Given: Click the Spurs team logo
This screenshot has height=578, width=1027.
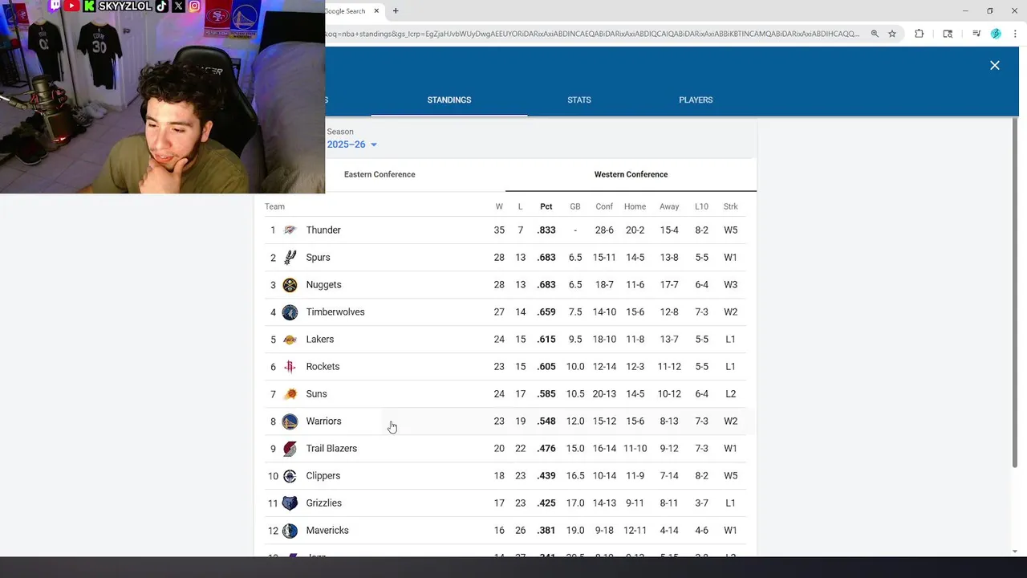Looking at the screenshot, I should (x=290, y=258).
